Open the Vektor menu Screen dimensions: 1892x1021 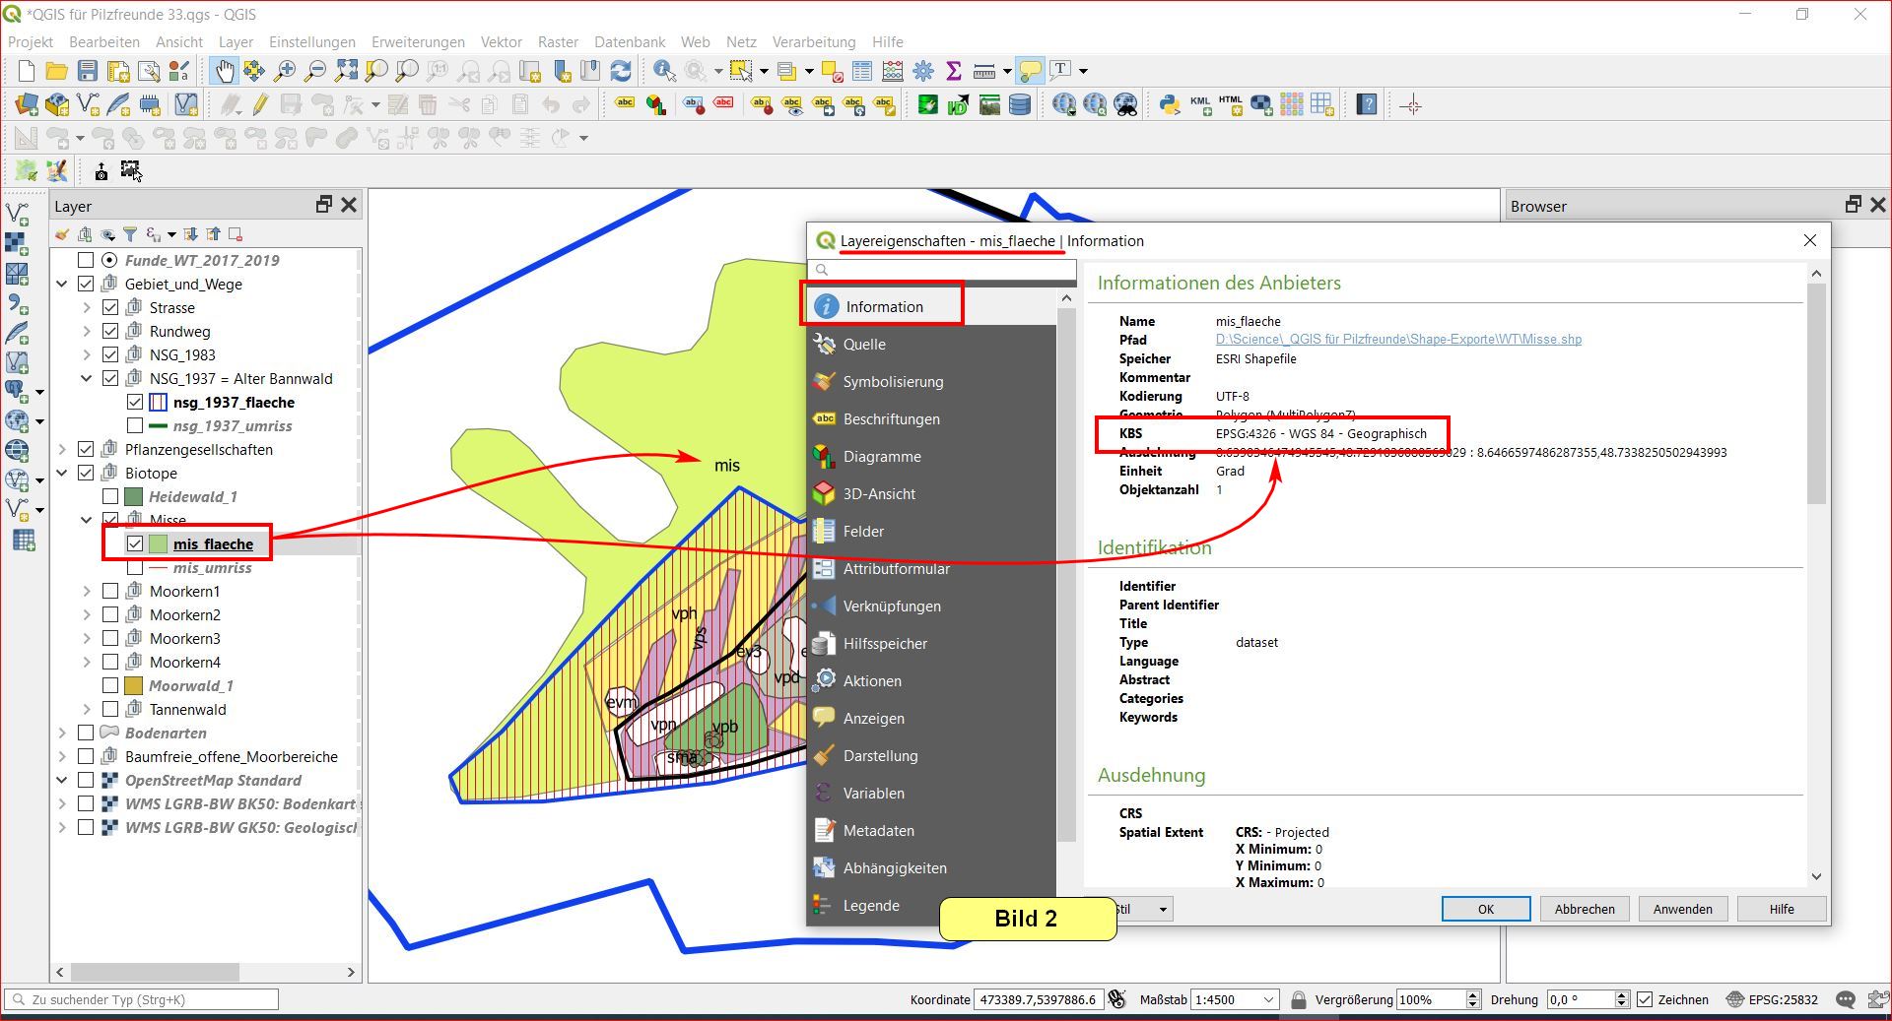(x=501, y=42)
